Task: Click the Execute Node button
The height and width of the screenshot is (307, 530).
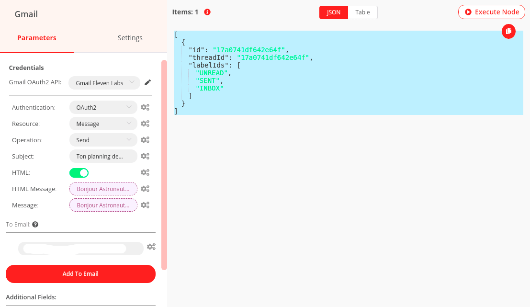Action: tap(492, 12)
